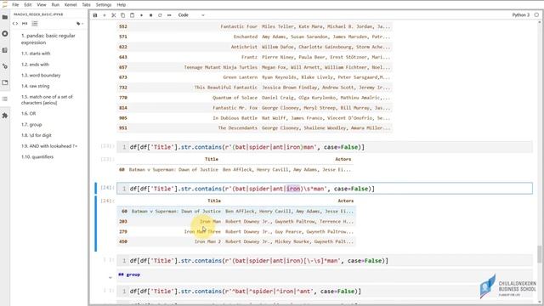Toggle auto-numbering list icon in TOC
Image resolution: width=544 pixels, height=306 pixels.
coord(35,24)
